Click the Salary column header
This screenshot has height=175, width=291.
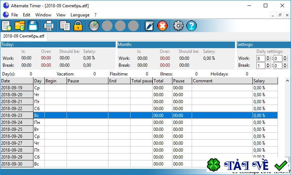(x=265, y=81)
